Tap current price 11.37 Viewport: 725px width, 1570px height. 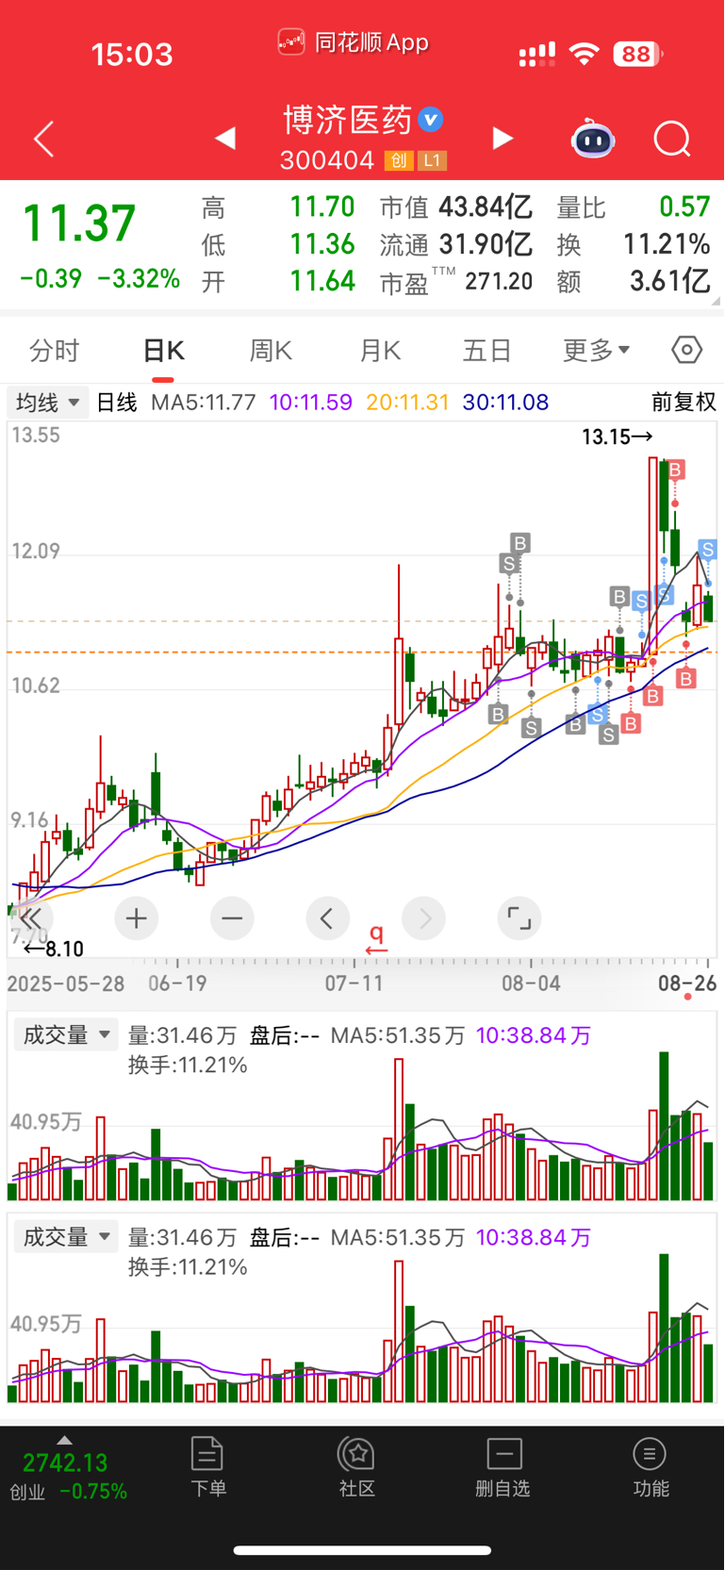pos(79,224)
